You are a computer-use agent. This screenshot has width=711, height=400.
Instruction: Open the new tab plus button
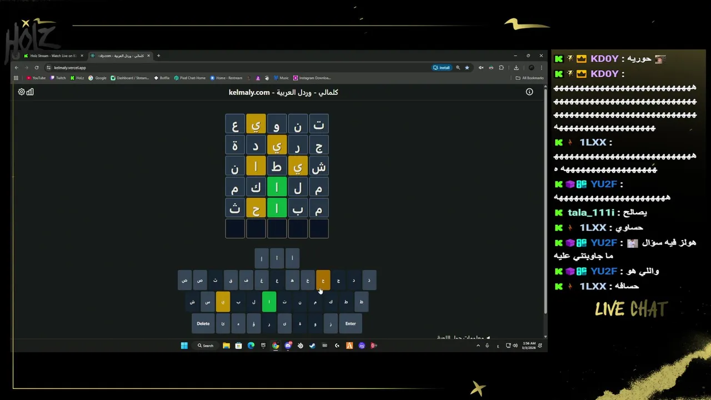point(158,56)
